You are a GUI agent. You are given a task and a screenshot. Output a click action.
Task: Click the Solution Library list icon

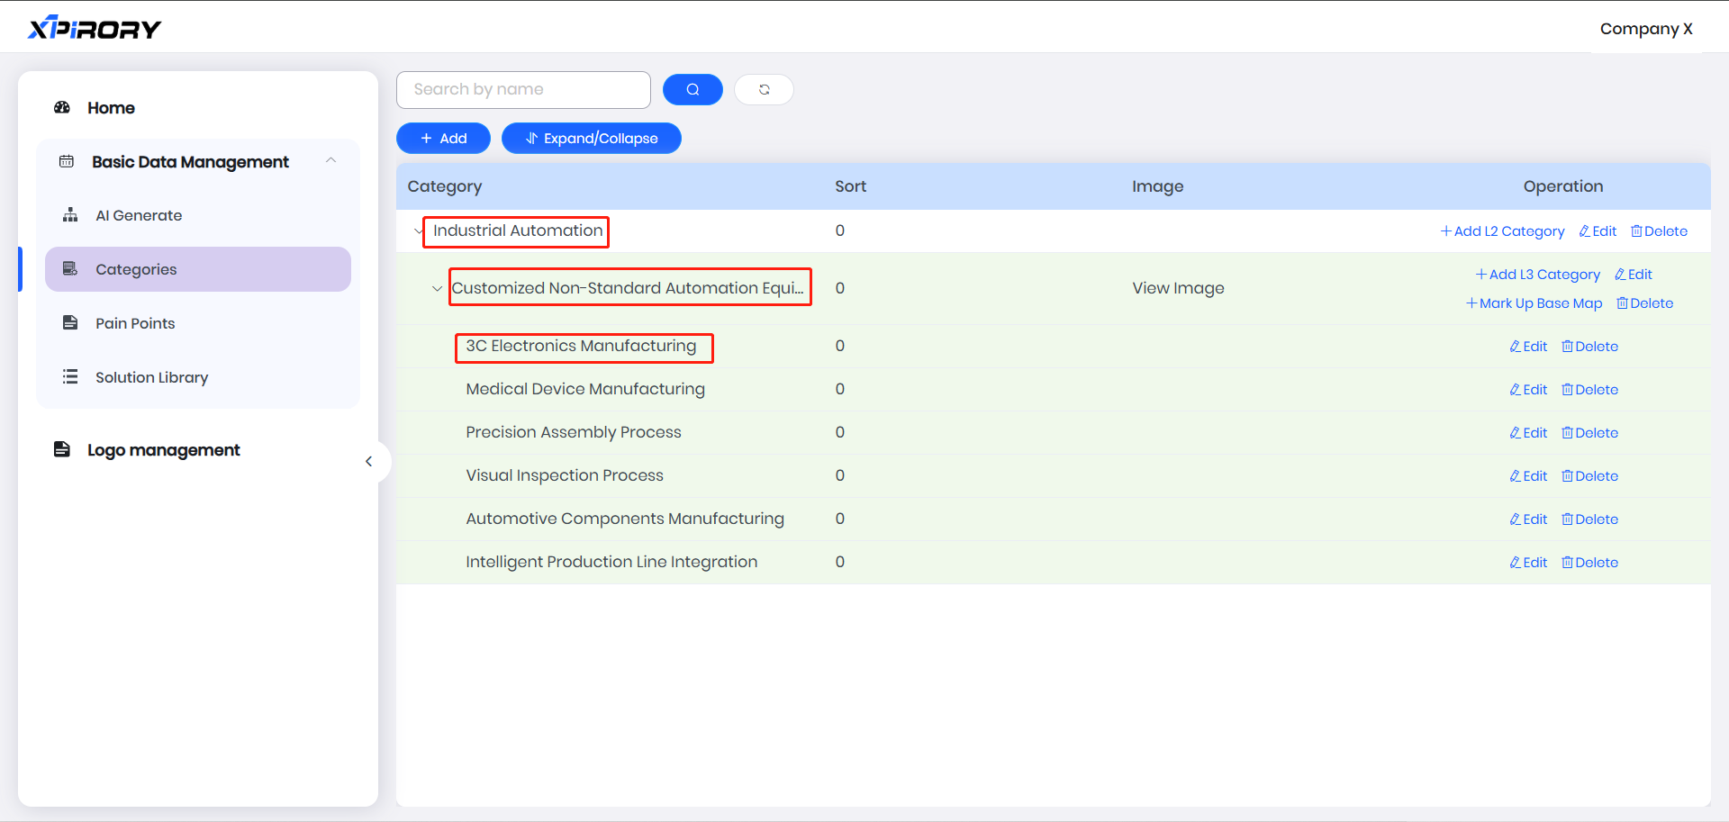coord(70,377)
